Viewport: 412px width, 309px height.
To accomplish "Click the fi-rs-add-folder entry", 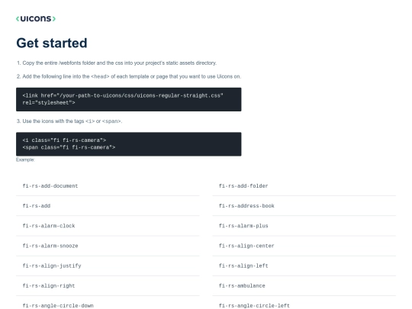I will point(304,185).
